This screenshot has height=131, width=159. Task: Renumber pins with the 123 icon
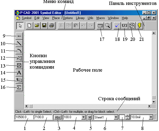125,26
